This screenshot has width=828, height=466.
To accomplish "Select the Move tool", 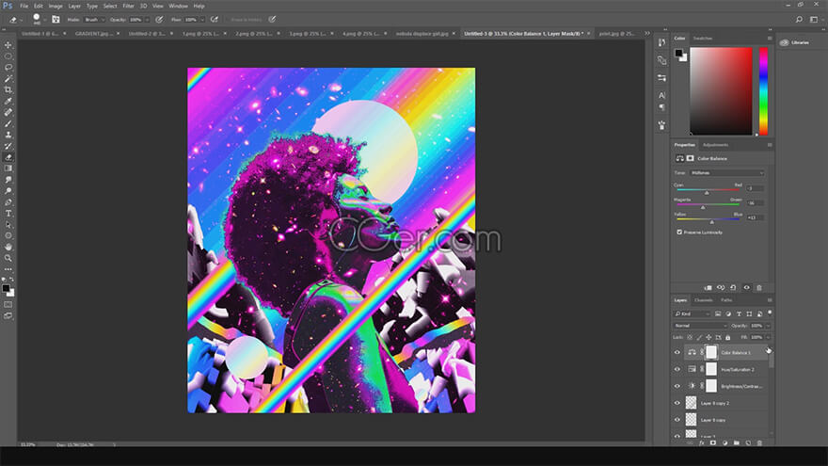I will click(x=8, y=45).
